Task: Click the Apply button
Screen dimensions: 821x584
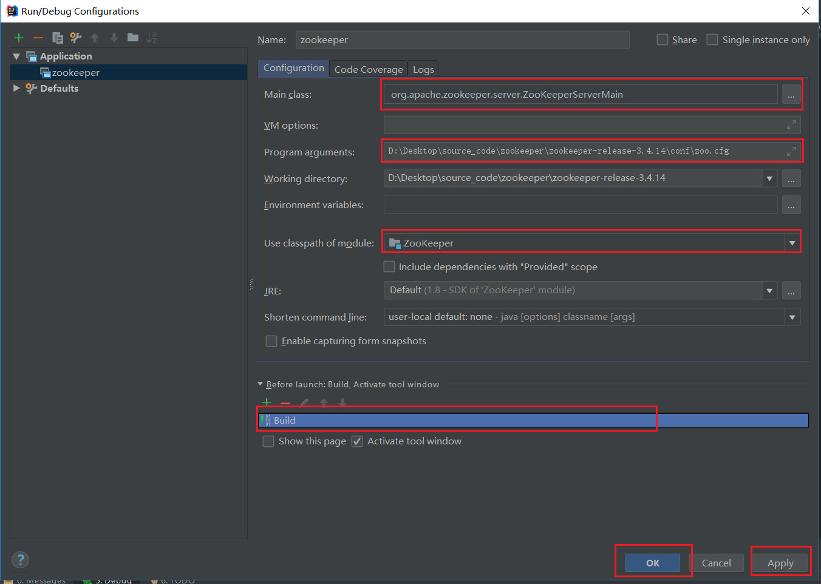Action: 780,563
